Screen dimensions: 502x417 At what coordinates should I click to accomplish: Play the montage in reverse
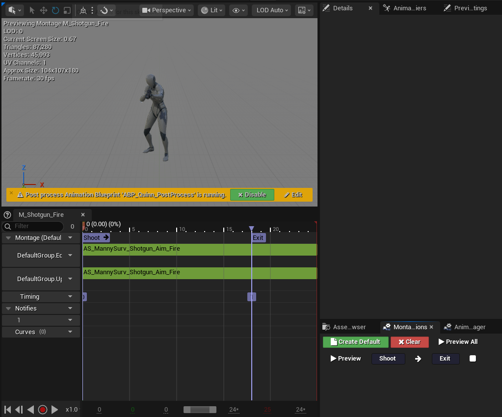click(x=31, y=409)
